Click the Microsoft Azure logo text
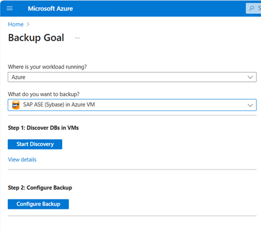Viewport: 261px width, 231px height. [51, 8]
